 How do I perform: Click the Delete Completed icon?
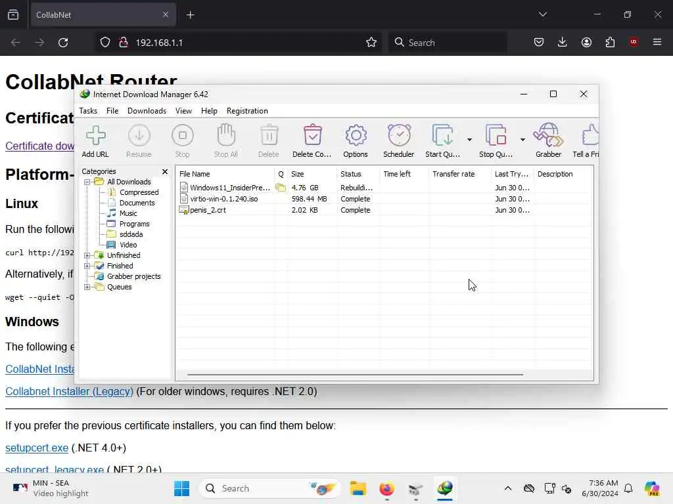[312, 140]
